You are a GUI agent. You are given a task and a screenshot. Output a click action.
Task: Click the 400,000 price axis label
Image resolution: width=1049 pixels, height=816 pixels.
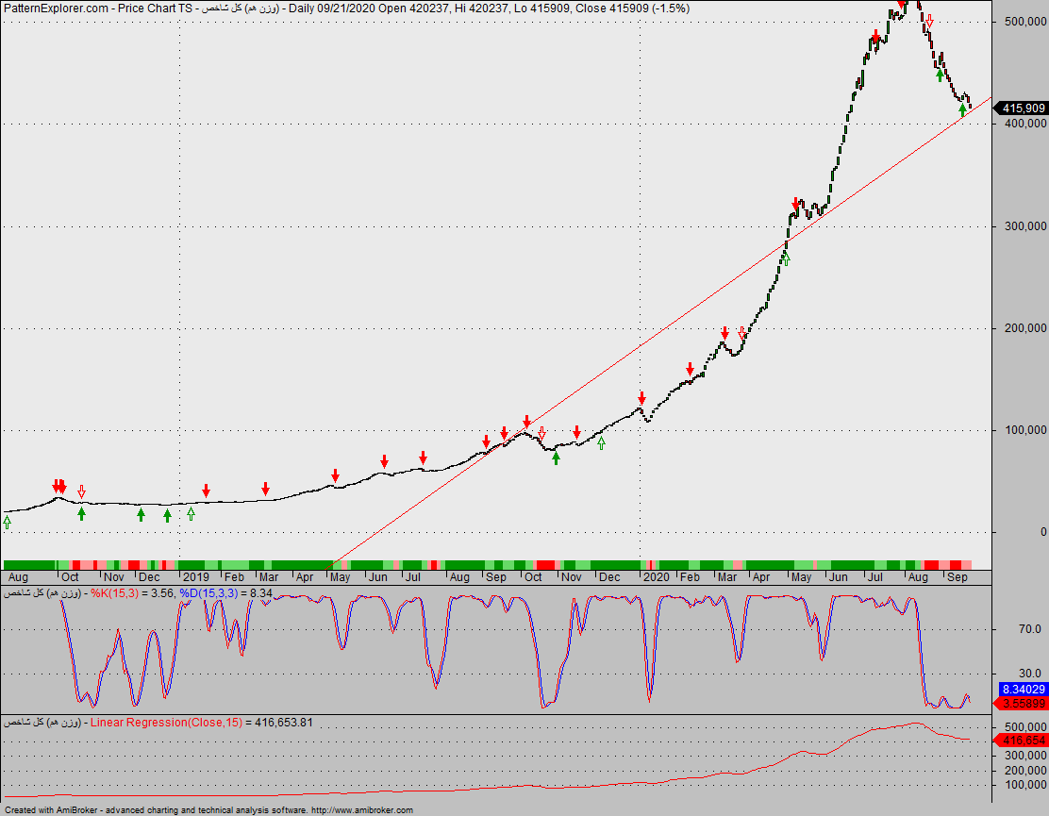1025,124
